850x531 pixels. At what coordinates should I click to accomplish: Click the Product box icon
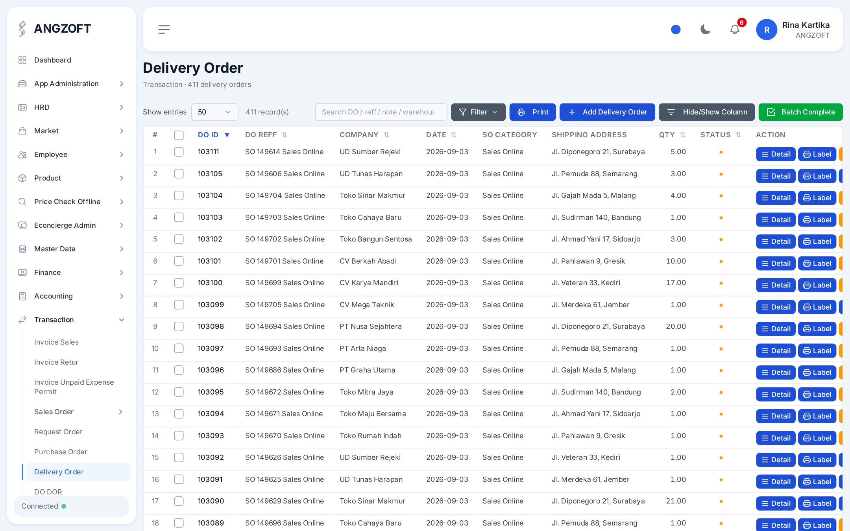click(x=22, y=178)
